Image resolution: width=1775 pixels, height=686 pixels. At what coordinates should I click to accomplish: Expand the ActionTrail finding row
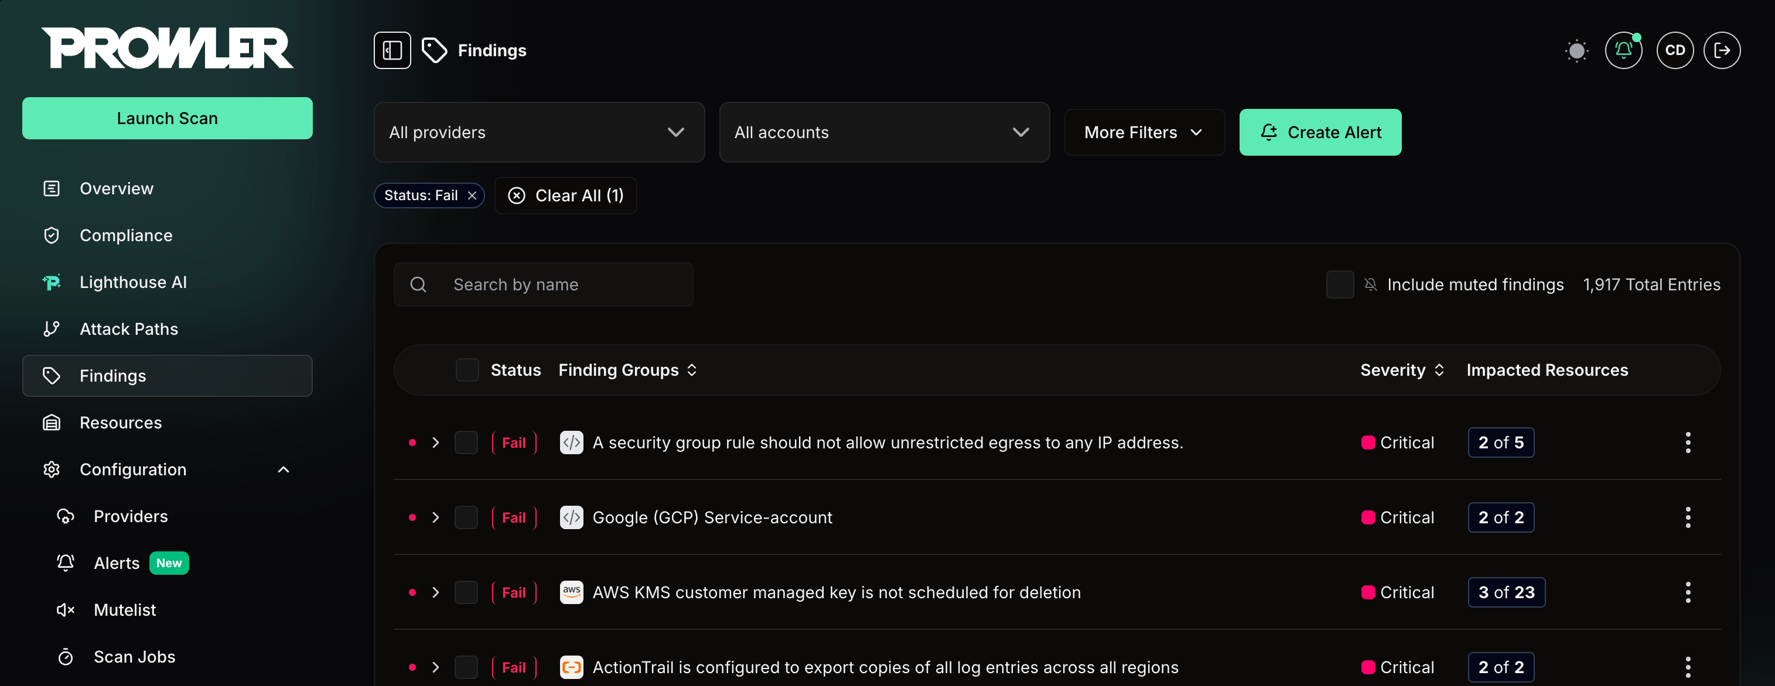tap(435, 667)
